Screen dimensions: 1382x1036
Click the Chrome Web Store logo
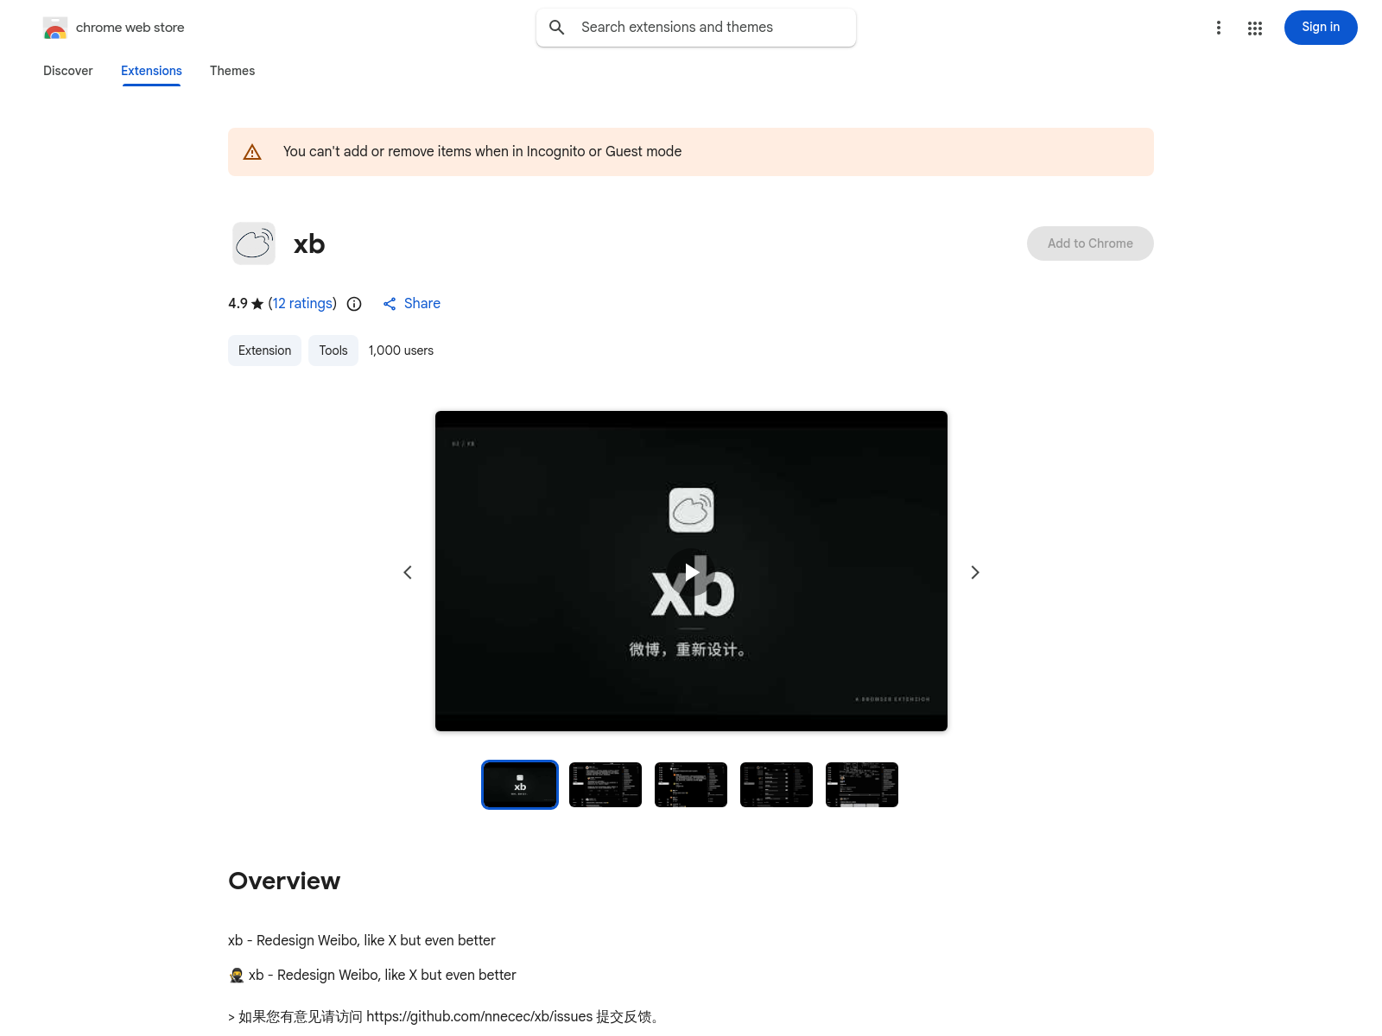(55, 28)
